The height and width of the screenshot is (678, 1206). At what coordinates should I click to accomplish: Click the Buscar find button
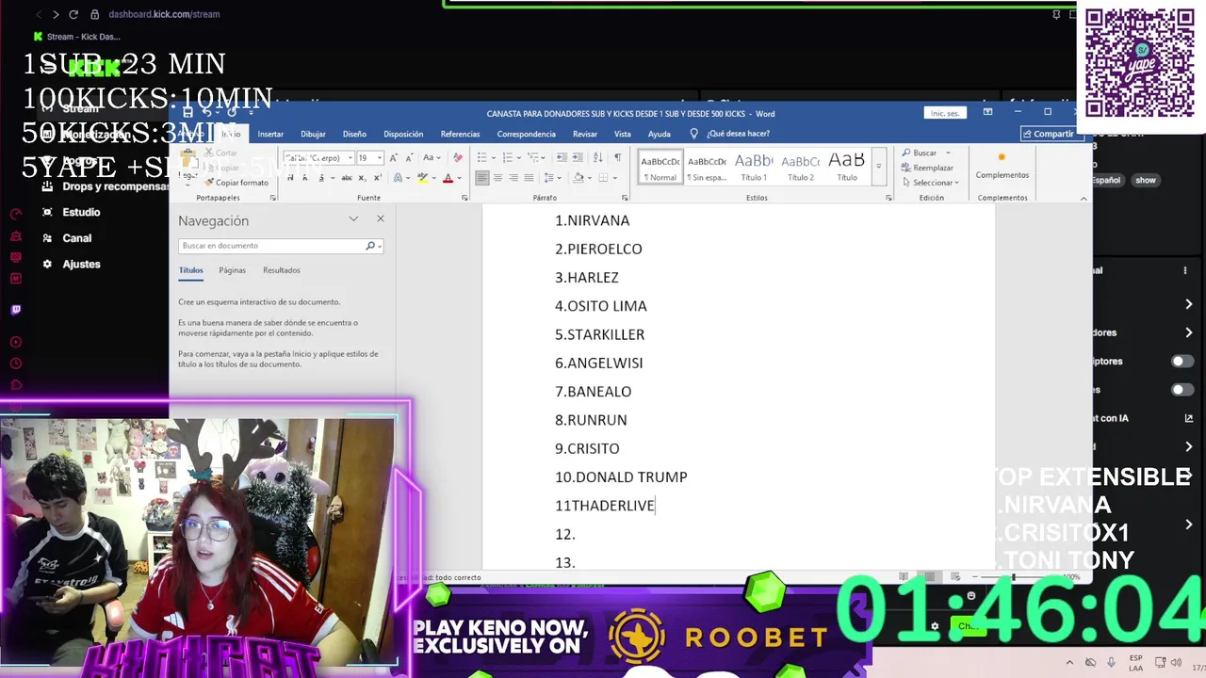tap(920, 153)
